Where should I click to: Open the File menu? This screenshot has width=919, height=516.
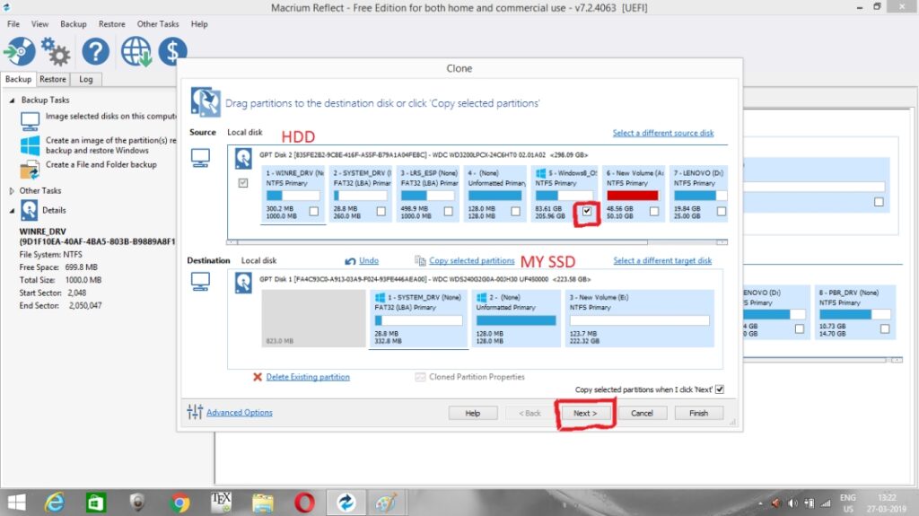coord(13,24)
